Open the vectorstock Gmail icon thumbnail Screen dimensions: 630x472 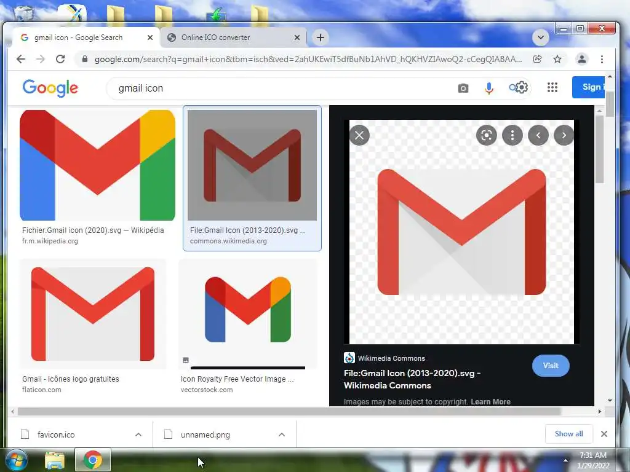tap(248, 314)
